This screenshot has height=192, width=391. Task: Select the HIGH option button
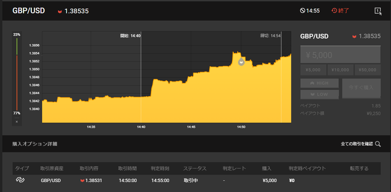click(320, 83)
